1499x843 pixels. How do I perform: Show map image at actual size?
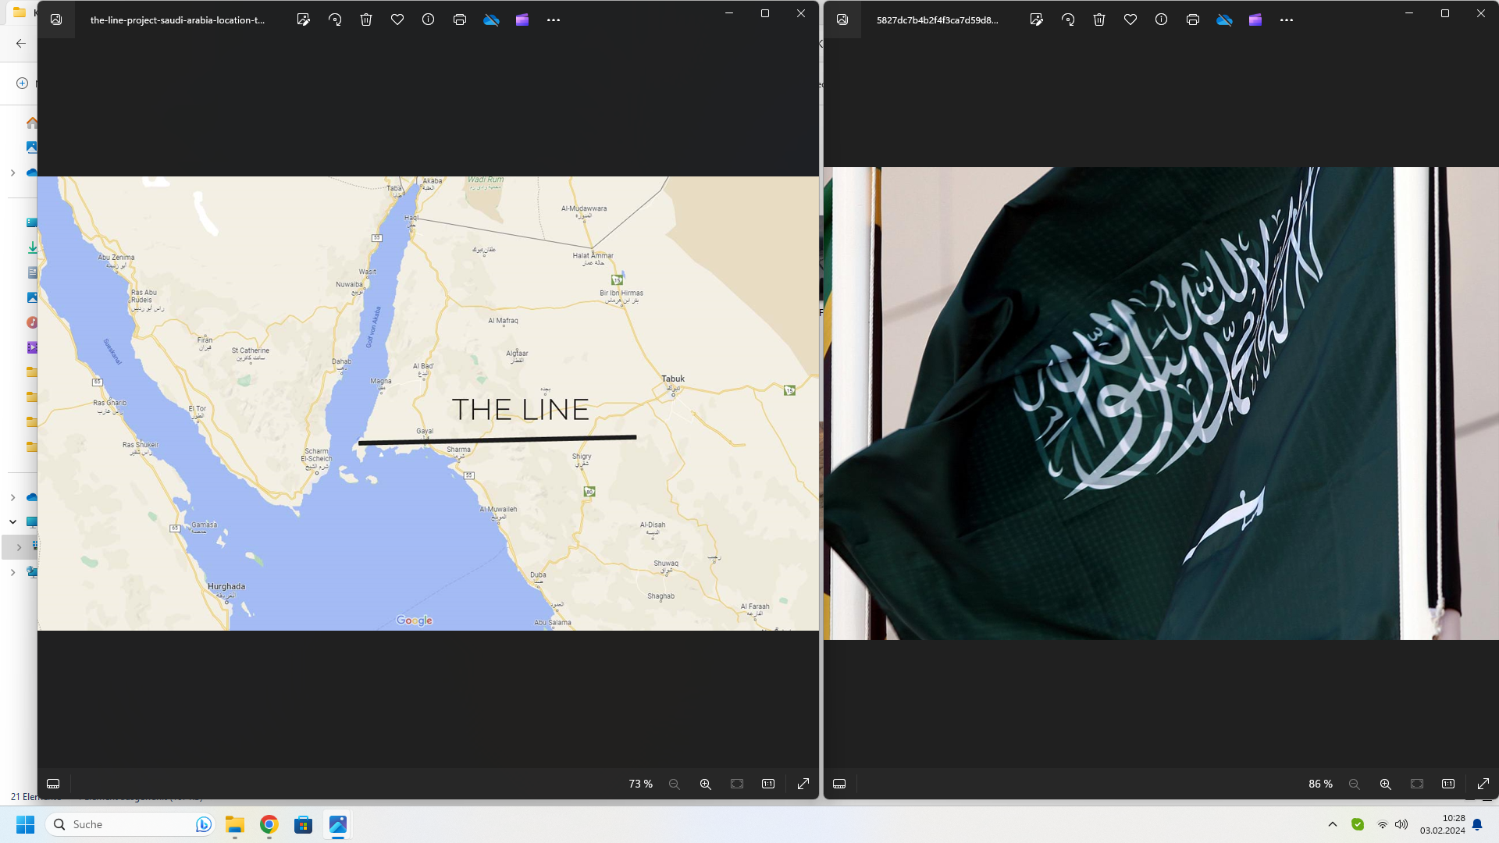pos(768,784)
